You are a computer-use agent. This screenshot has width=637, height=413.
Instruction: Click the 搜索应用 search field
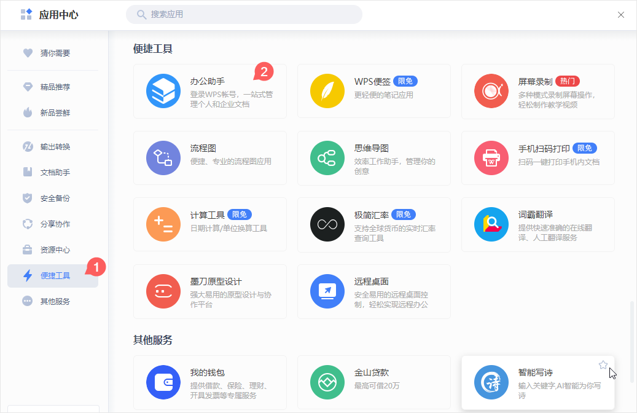click(244, 14)
